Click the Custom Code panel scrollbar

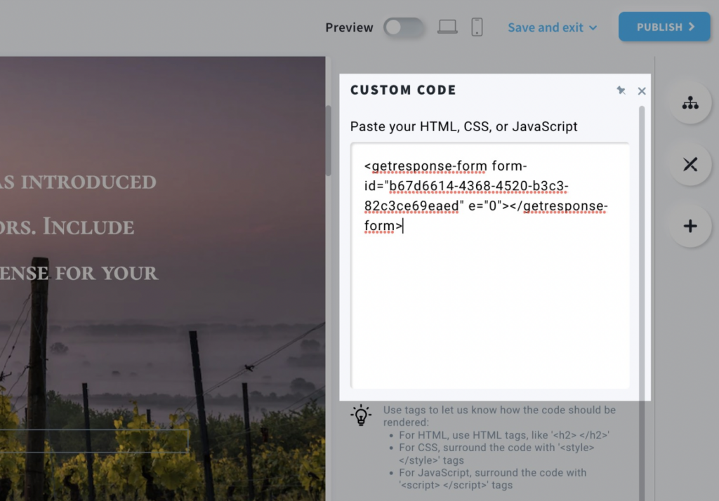coord(642,303)
